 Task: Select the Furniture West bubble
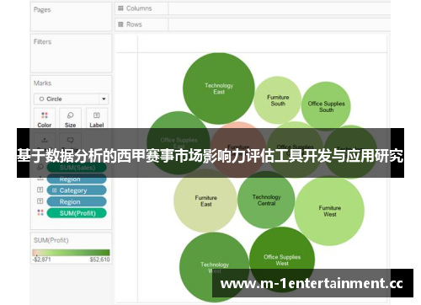click(329, 211)
